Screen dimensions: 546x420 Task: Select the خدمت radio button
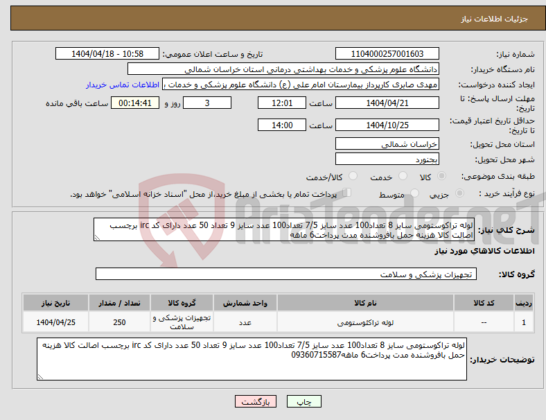[x=403, y=176]
